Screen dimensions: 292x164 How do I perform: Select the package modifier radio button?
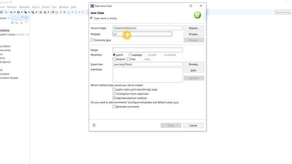[130, 55]
